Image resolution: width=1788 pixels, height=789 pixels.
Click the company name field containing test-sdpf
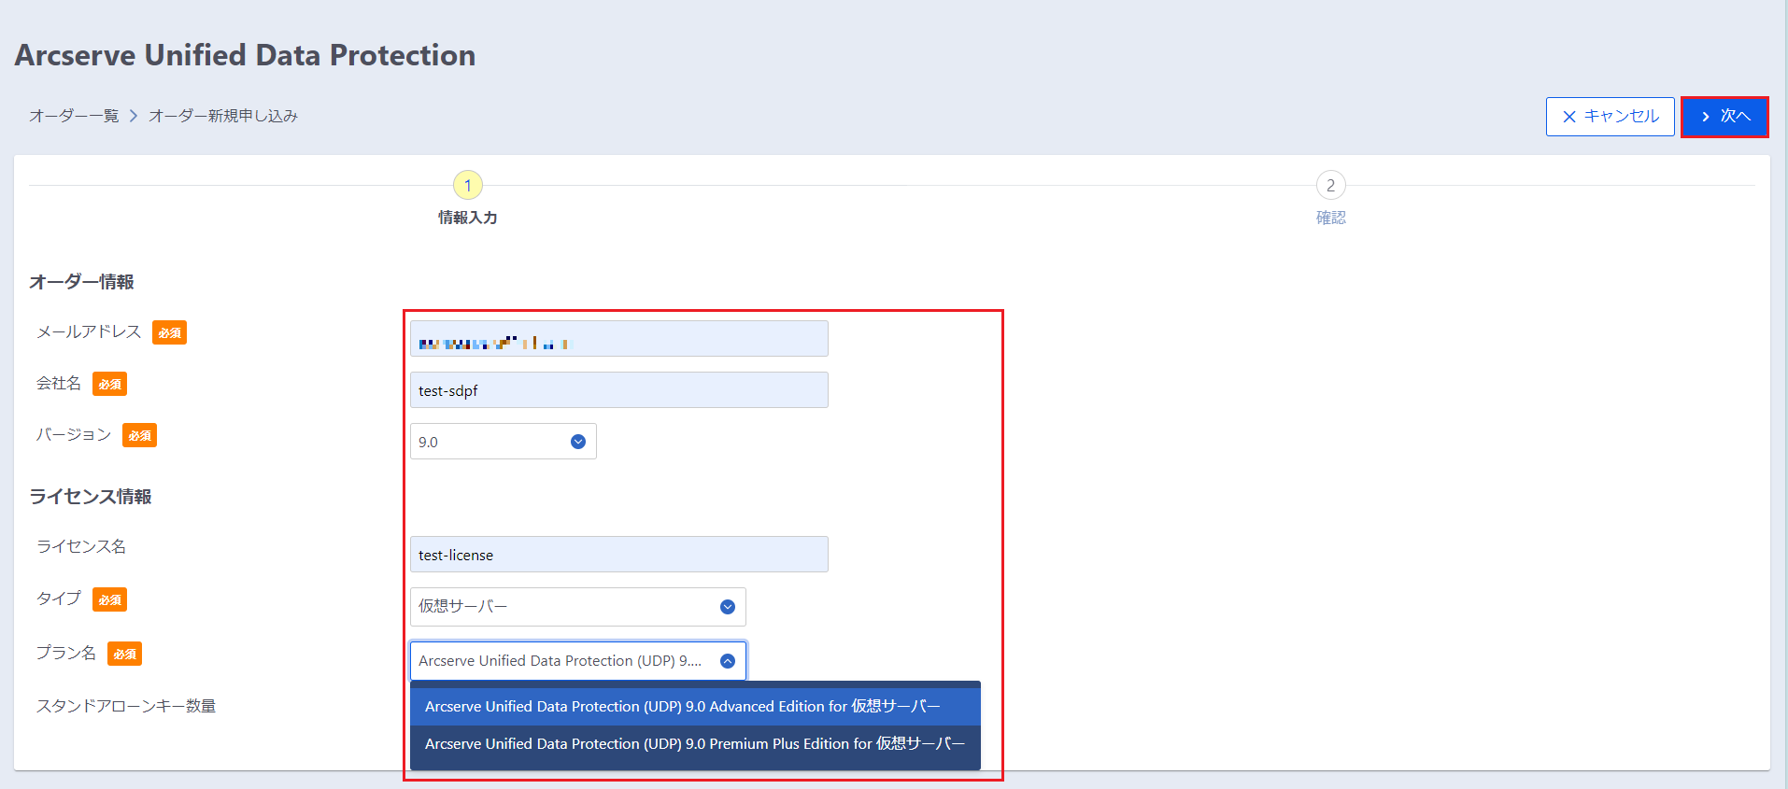619,390
